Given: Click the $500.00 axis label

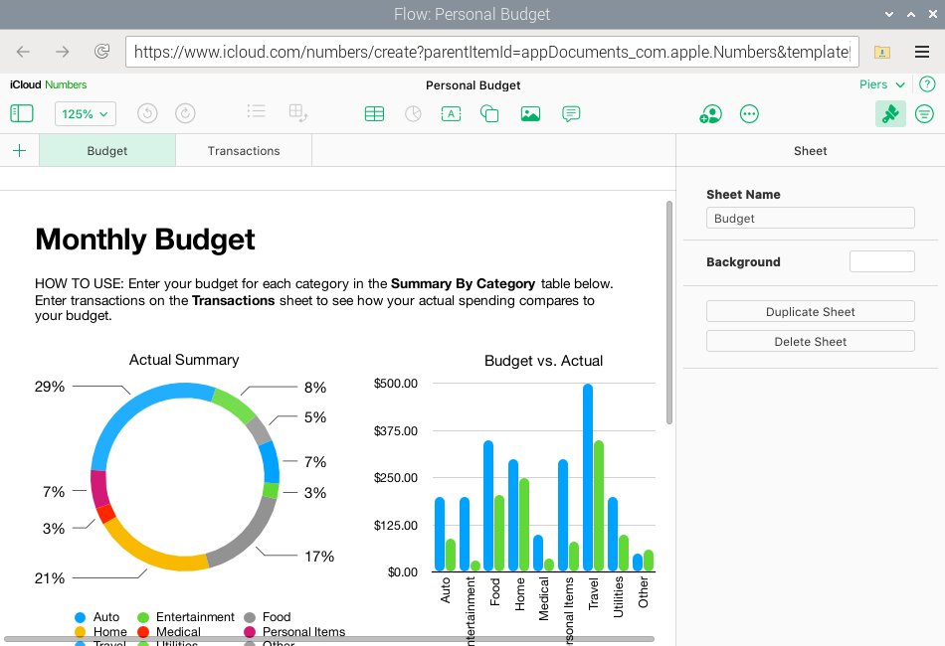Looking at the screenshot, I should pyautogui.click(x=395, y=384).
